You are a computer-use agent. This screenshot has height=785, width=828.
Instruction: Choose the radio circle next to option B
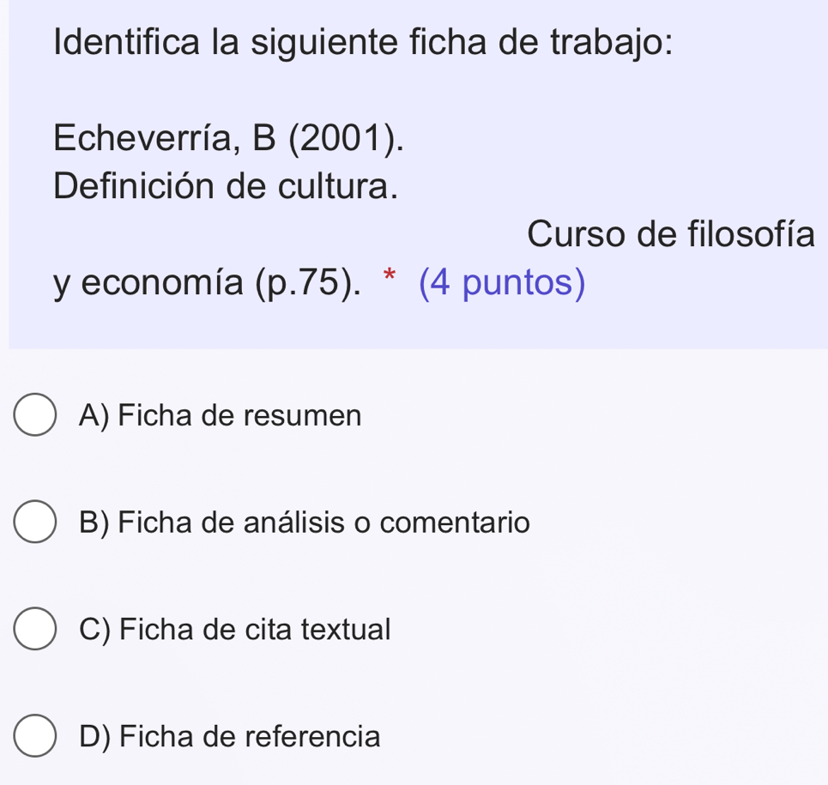(34, 523)
